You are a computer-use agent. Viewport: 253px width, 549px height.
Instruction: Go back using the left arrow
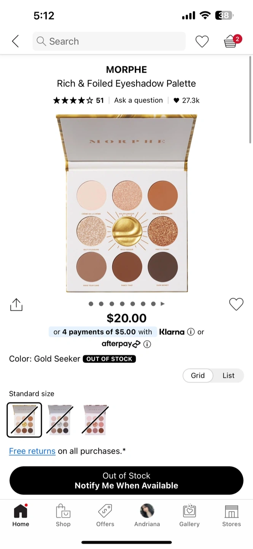15,41
